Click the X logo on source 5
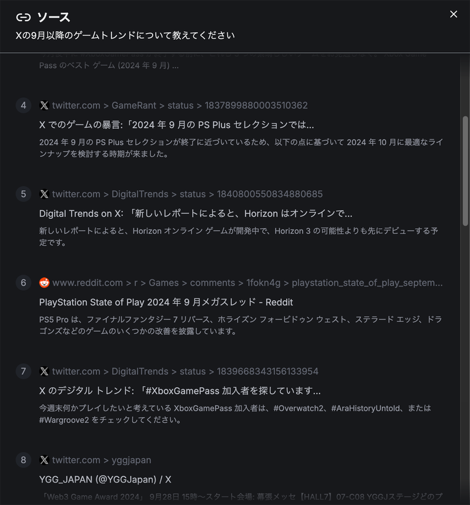The height and width of the screenshot is (505, 470). pos(44,194)
